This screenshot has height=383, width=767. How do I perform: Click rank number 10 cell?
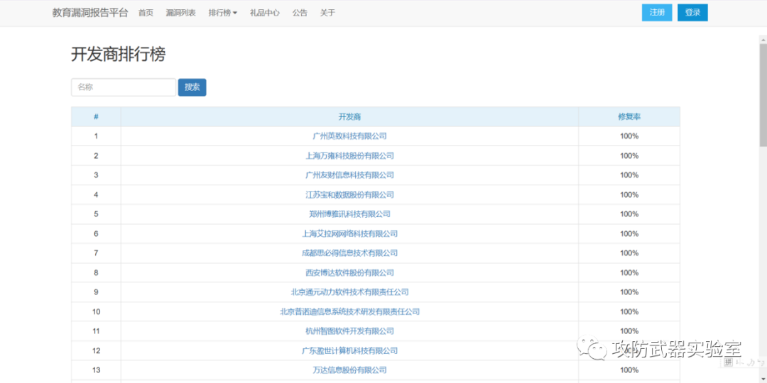[96, 311]
